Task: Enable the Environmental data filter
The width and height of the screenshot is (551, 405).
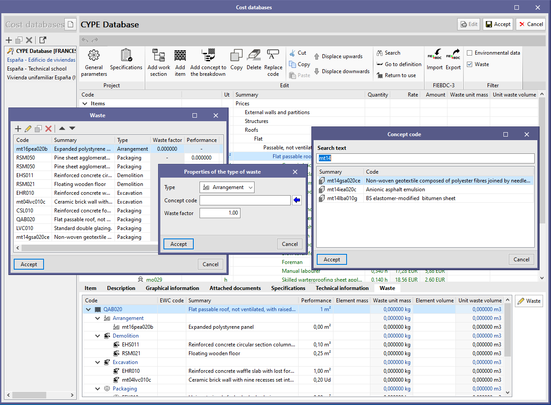Action: (x=470, y=53)
